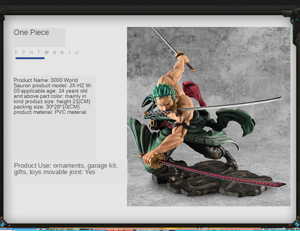Click the "One Piece" title heading
This screenshot has height=231, width=300.
tap(32, 33)
